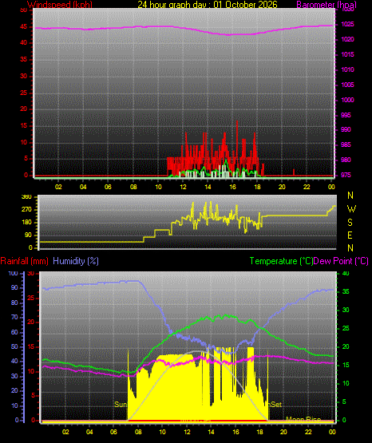Click the 1005 barometer axis value
The image size is (372, 443).
[x=348, y=85]
